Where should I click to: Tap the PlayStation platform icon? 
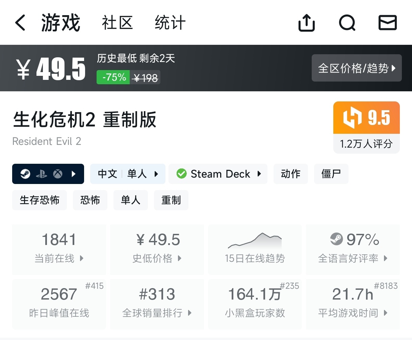pyautogui.click(x=42, y=174)
